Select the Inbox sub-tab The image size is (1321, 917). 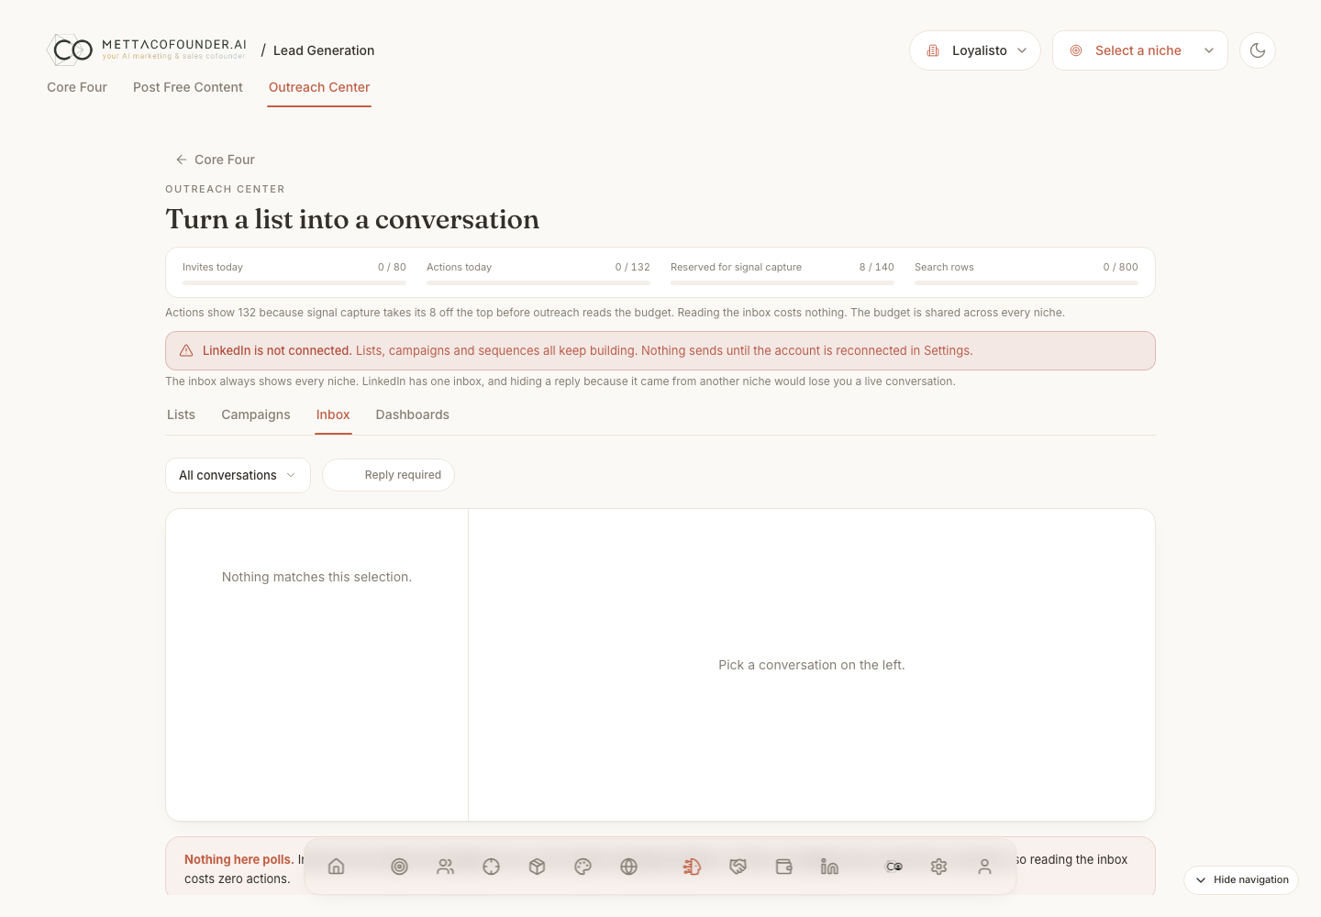333,414
